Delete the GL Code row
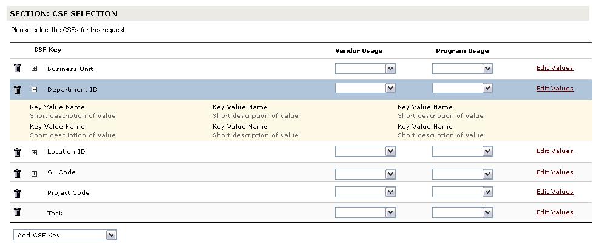 click(17, 173)
